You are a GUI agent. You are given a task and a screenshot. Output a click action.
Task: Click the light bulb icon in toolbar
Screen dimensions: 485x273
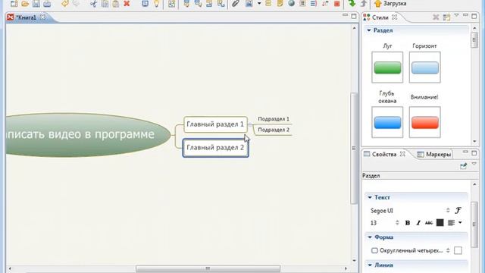pos(157,4)
